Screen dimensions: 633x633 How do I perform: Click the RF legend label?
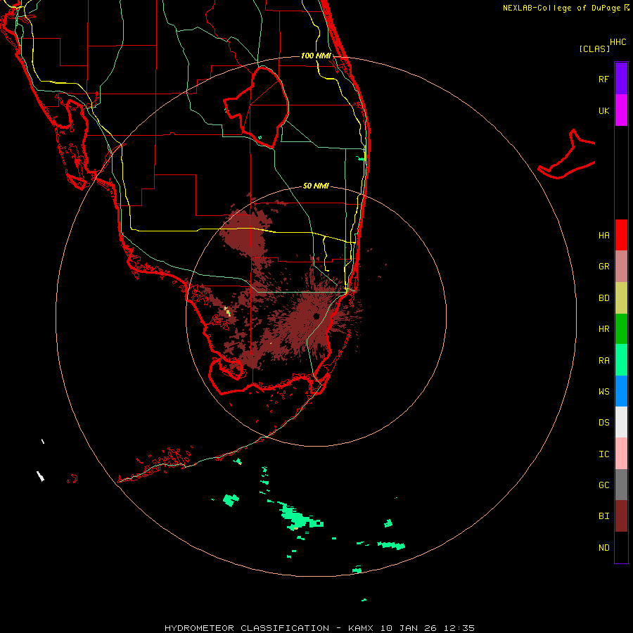tap(603, 79)
